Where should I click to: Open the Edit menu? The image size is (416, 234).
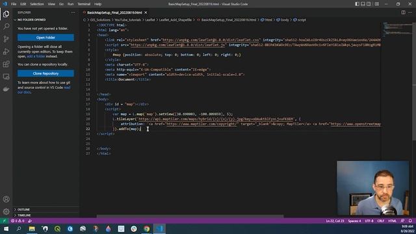click(x=23, y=4)
